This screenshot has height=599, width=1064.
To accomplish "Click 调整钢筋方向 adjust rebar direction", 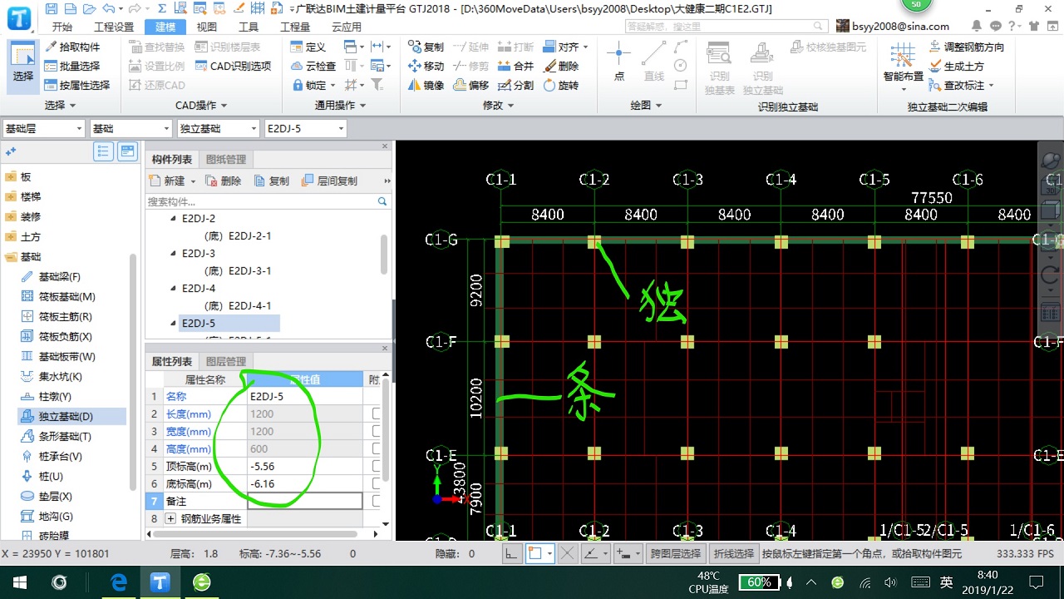I will coord(967,47).
